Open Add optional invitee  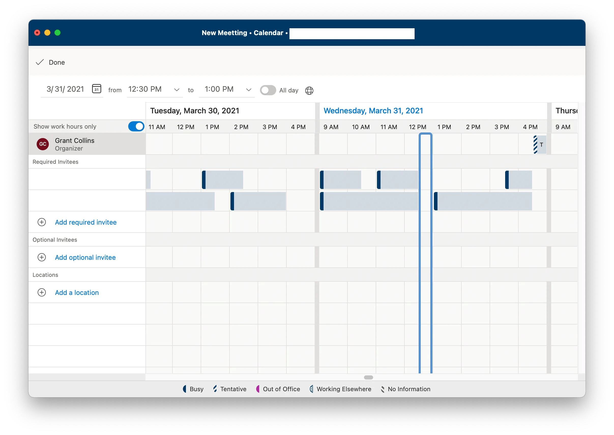point(85,257)
